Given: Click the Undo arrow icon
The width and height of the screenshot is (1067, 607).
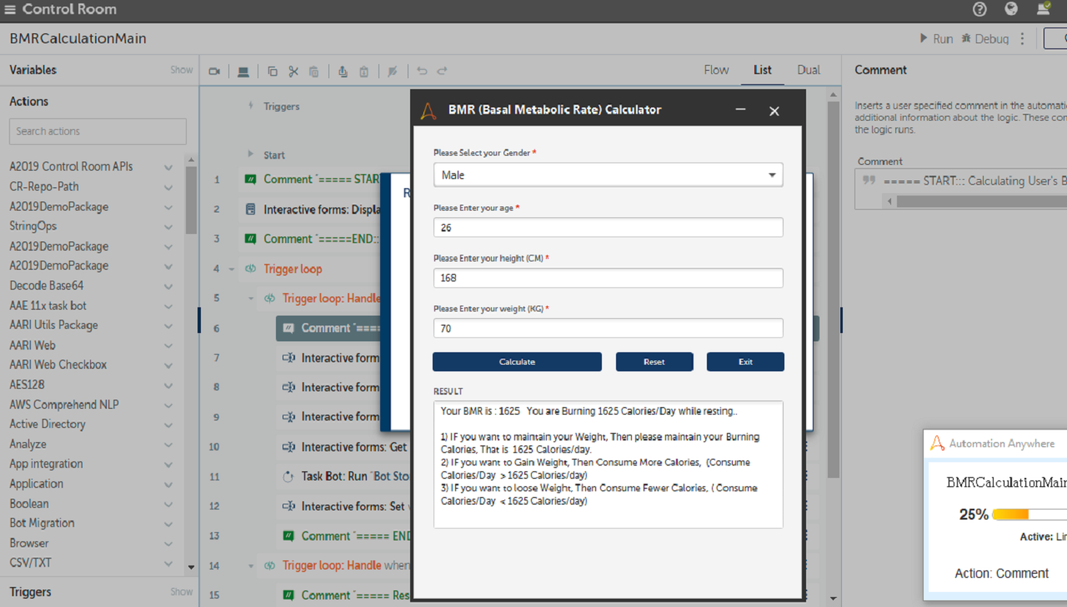Looking at the screenshot, I should point(422,72).
